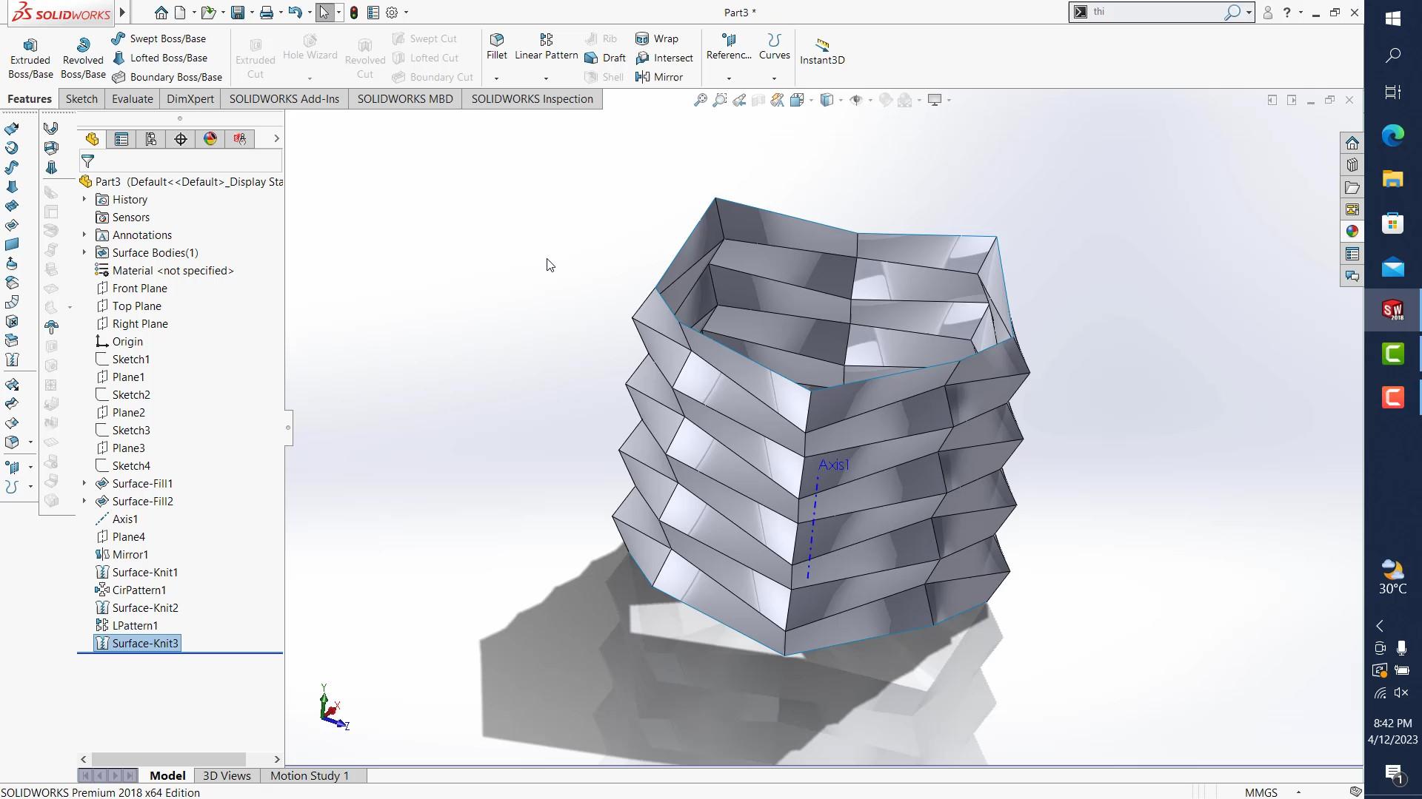
Task: Open the DisplayManager tab icon
Action: coord(210,139)
